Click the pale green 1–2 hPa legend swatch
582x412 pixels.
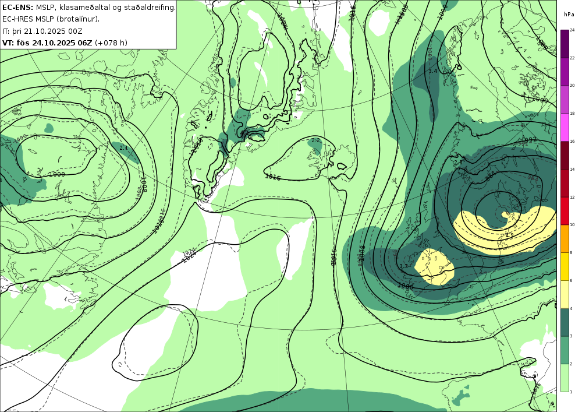click(565, 378)
